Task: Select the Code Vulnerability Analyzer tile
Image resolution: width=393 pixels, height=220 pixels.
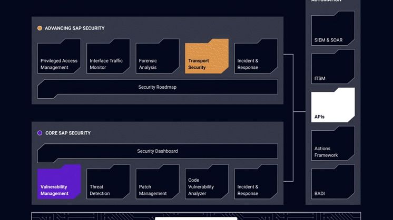Action: (x=207, y=182)
